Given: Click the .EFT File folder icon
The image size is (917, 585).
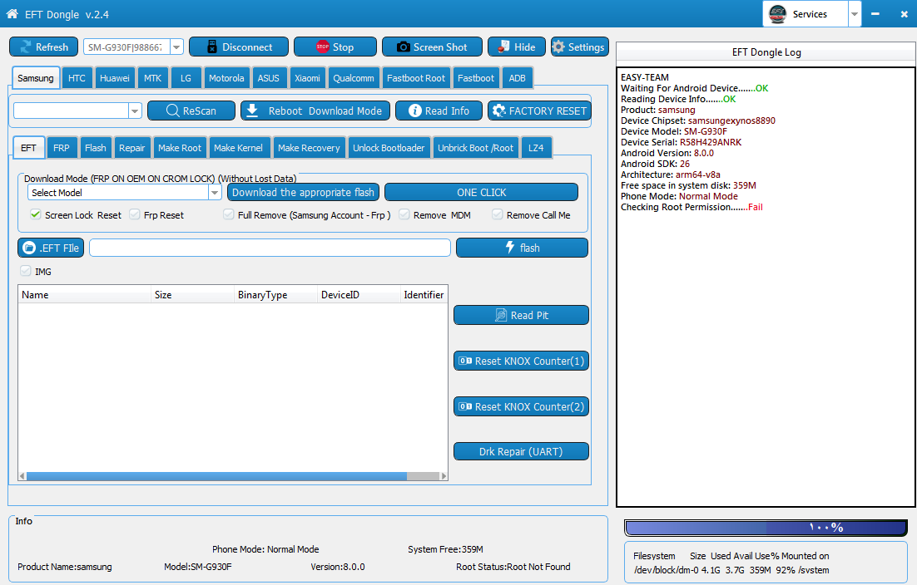Looking at the screenshot, I should point(28,248).
